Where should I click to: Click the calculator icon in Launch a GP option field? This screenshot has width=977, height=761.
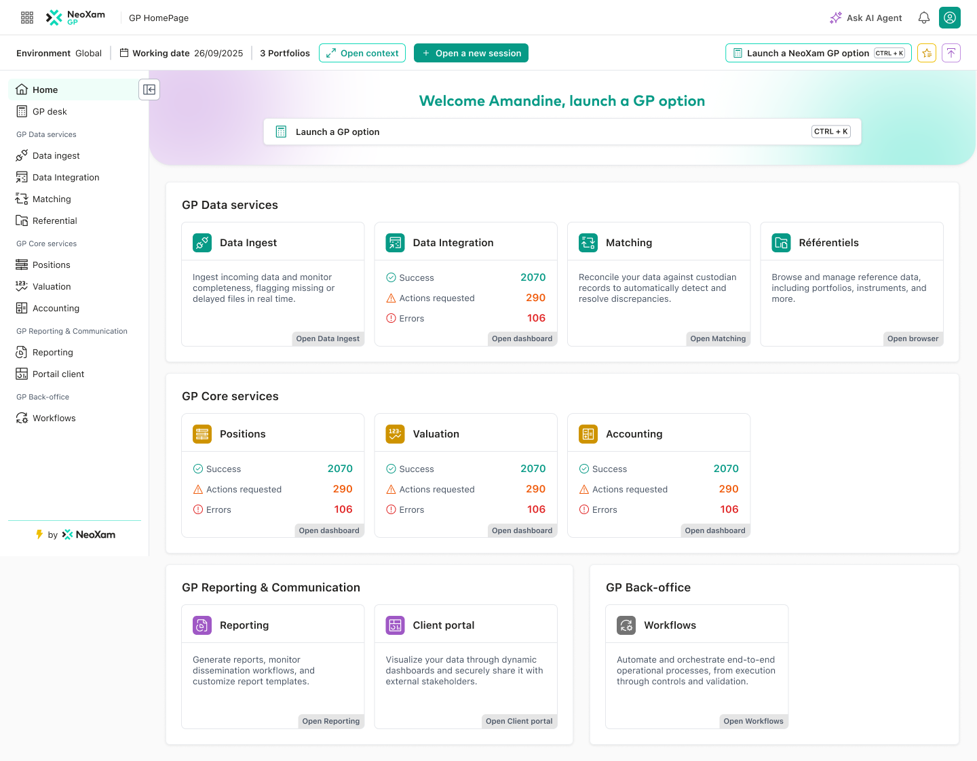(281, 132)
